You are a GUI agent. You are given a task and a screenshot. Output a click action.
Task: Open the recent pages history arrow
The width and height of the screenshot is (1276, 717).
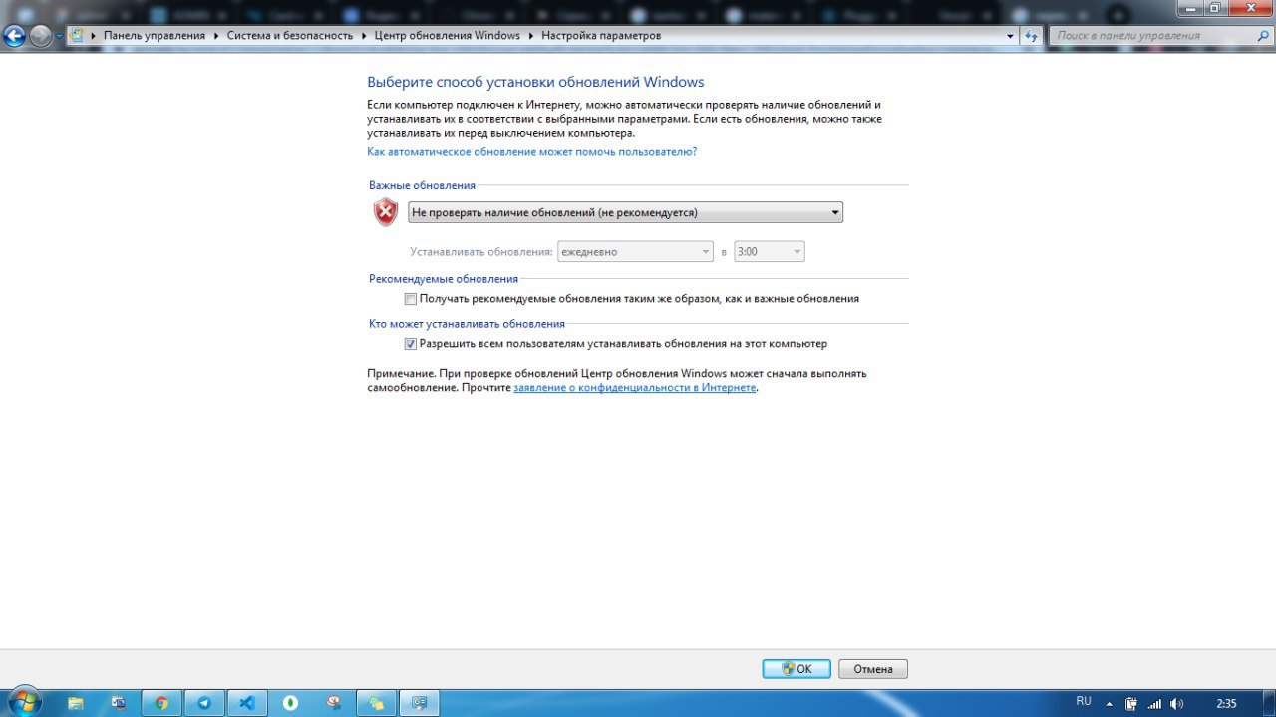pos(59,36)
